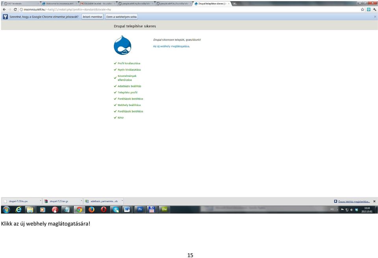The width and height of the screenshot is (378, 258).
Task: Select the Drupal telepítése sikeres tab
Action: (x=212, y=4)
